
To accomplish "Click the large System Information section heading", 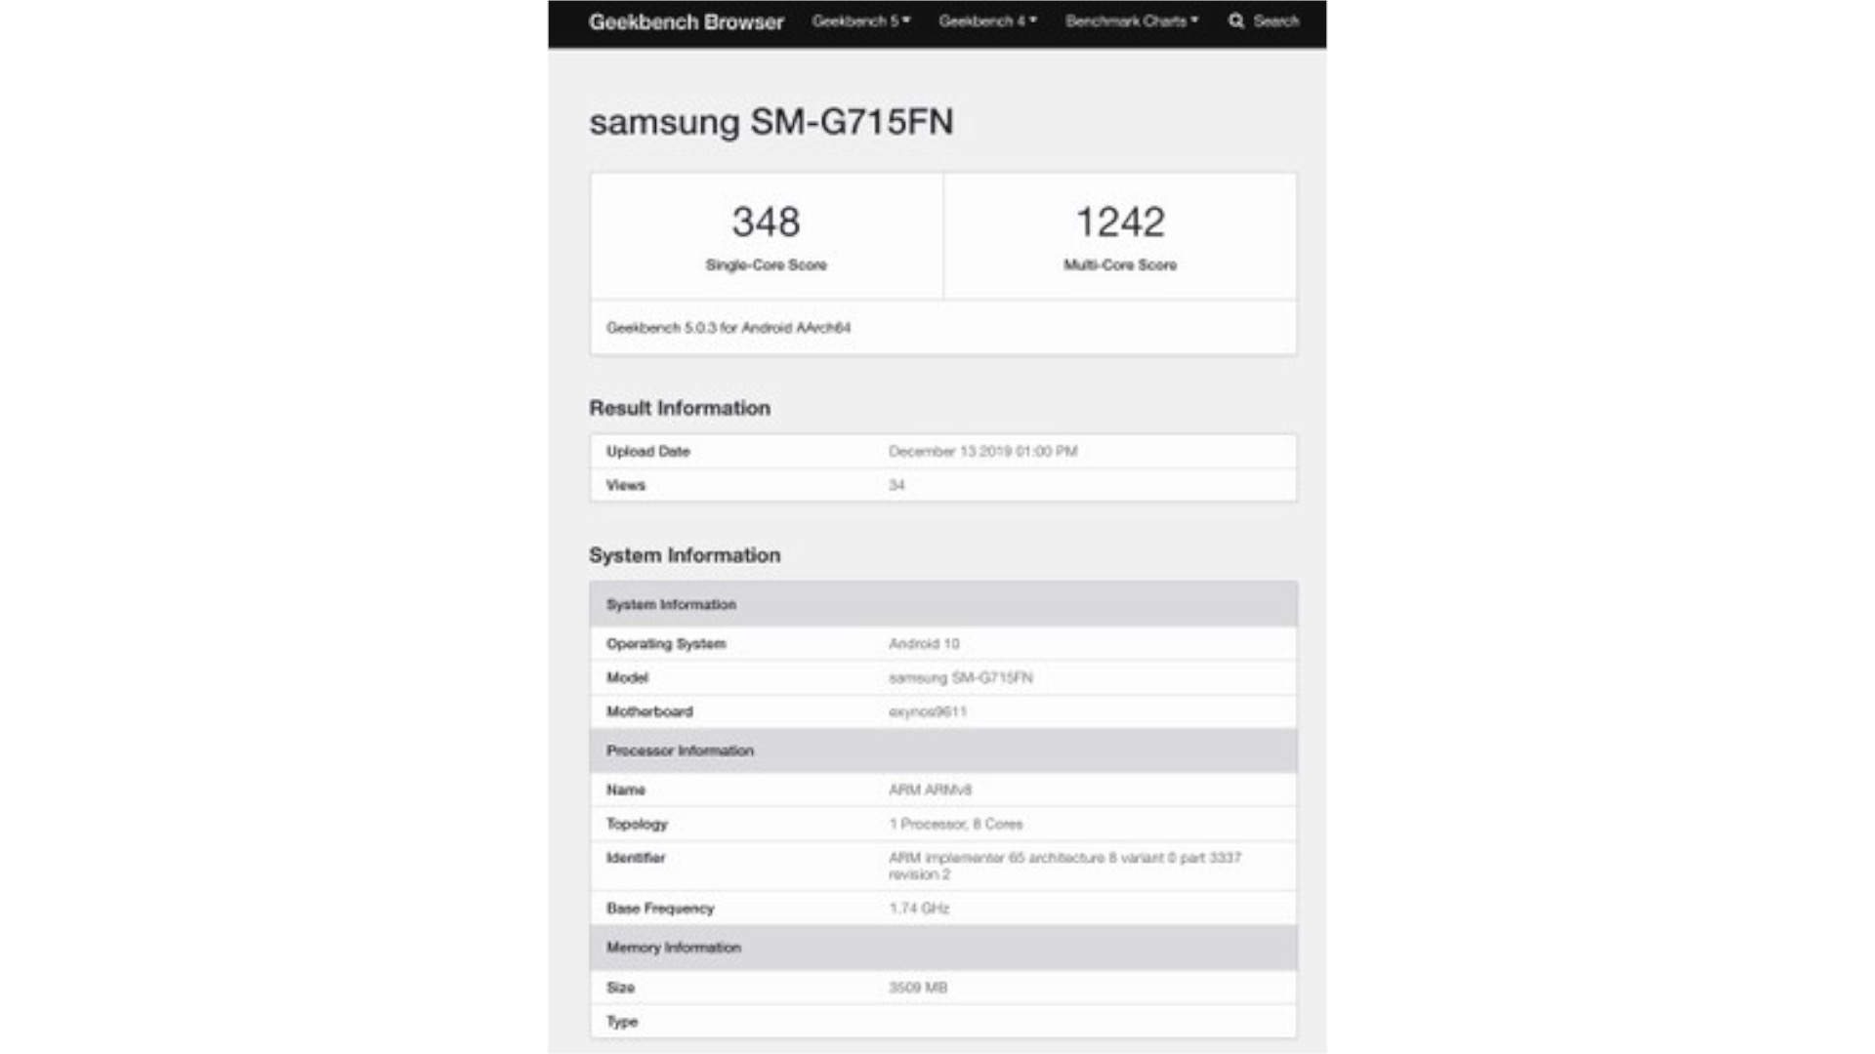I will click(x=685, y=555).
